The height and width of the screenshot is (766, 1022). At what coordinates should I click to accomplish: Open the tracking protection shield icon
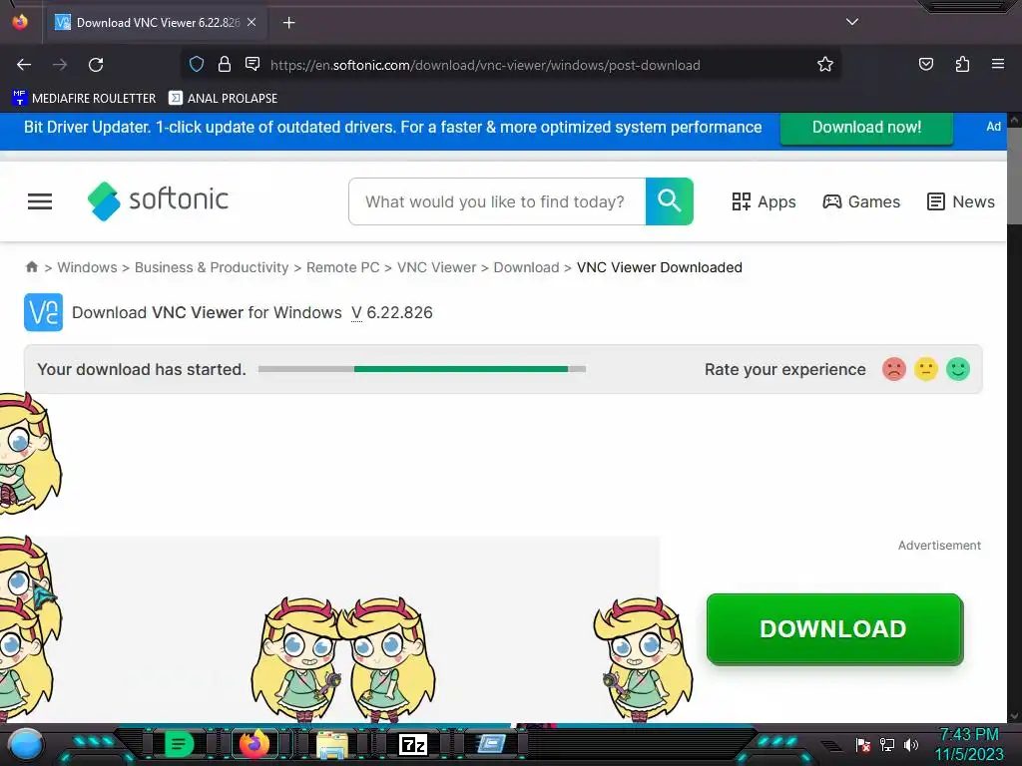click(197, 64)
